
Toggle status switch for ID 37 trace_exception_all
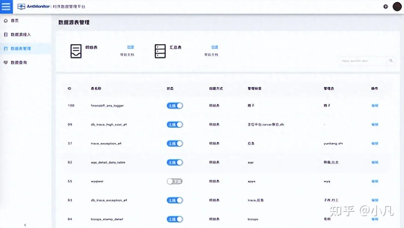pos(175,143)
